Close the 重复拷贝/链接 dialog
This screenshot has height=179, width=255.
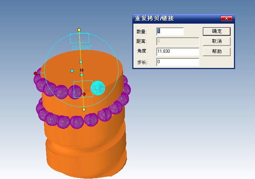pyautogui.click(x=227, y=18)
